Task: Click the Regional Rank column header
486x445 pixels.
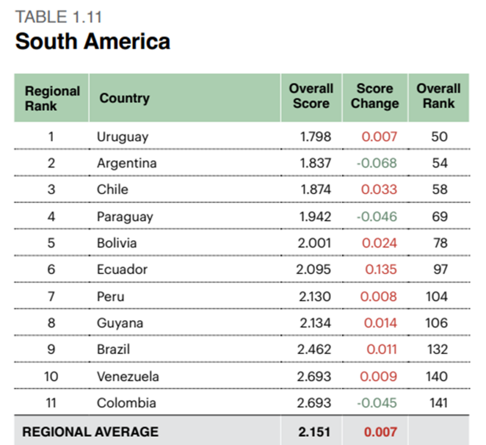Action: [52, 98]
